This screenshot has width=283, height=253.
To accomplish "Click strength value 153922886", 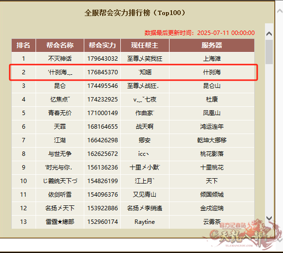I will point(102,208).
